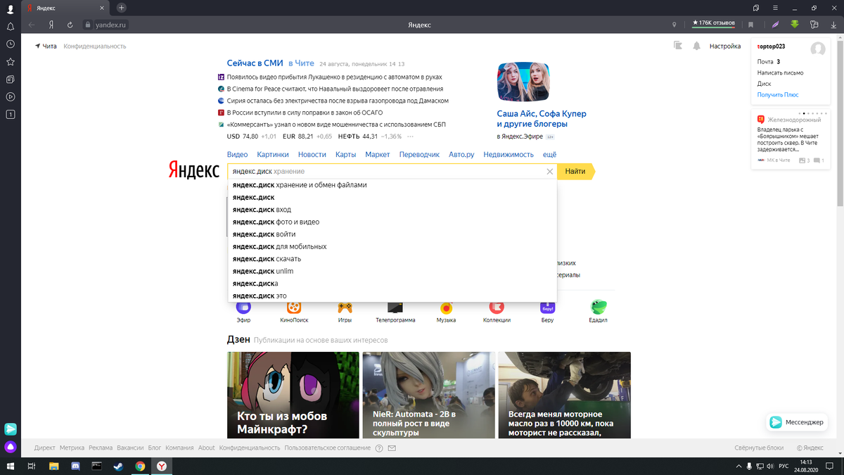
Task: Open the notifications bell in the browser sidebar
Action: pos(10,26)
